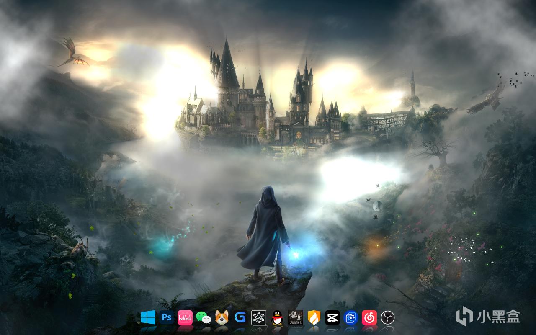The width and height of the screenshot is (536, 335).
Task: Open QQ penguin icon in the dock
Action: pyautogui.click(x=277, y=317)
